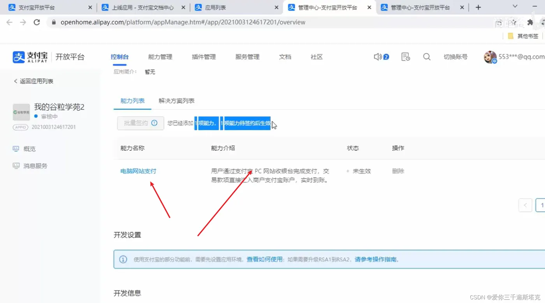This screenshot has height=303, width=545.
Task: Click the 概览 sidebar icon
Action: point(16,148)
